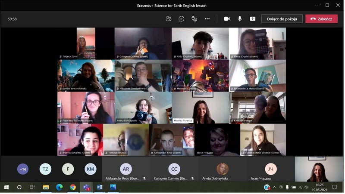Image resolution: width=345 pixels, height=194 pixels.
Task: Toggle the camera on or off
Action: [x=227, y=19]
